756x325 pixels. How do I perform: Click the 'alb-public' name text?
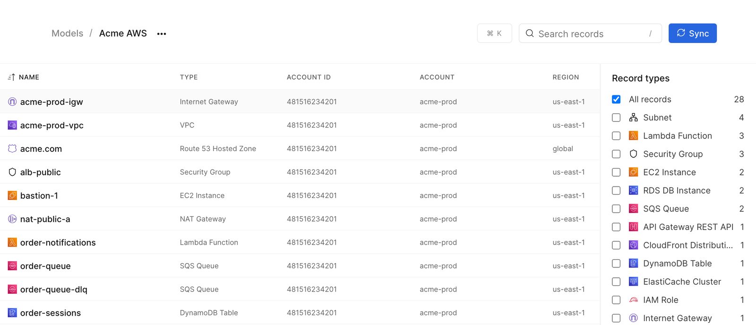(41, 172)
